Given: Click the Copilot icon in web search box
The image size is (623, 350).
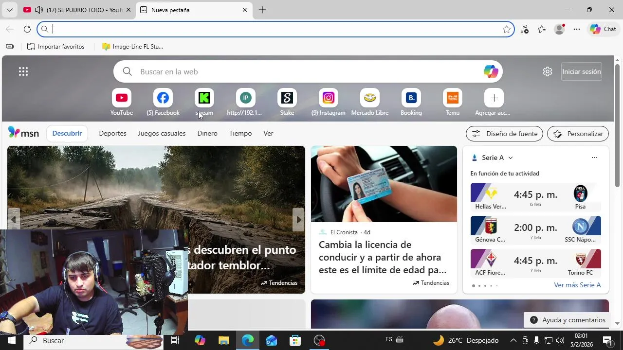Looking at the screenshot, I should 491,71.
